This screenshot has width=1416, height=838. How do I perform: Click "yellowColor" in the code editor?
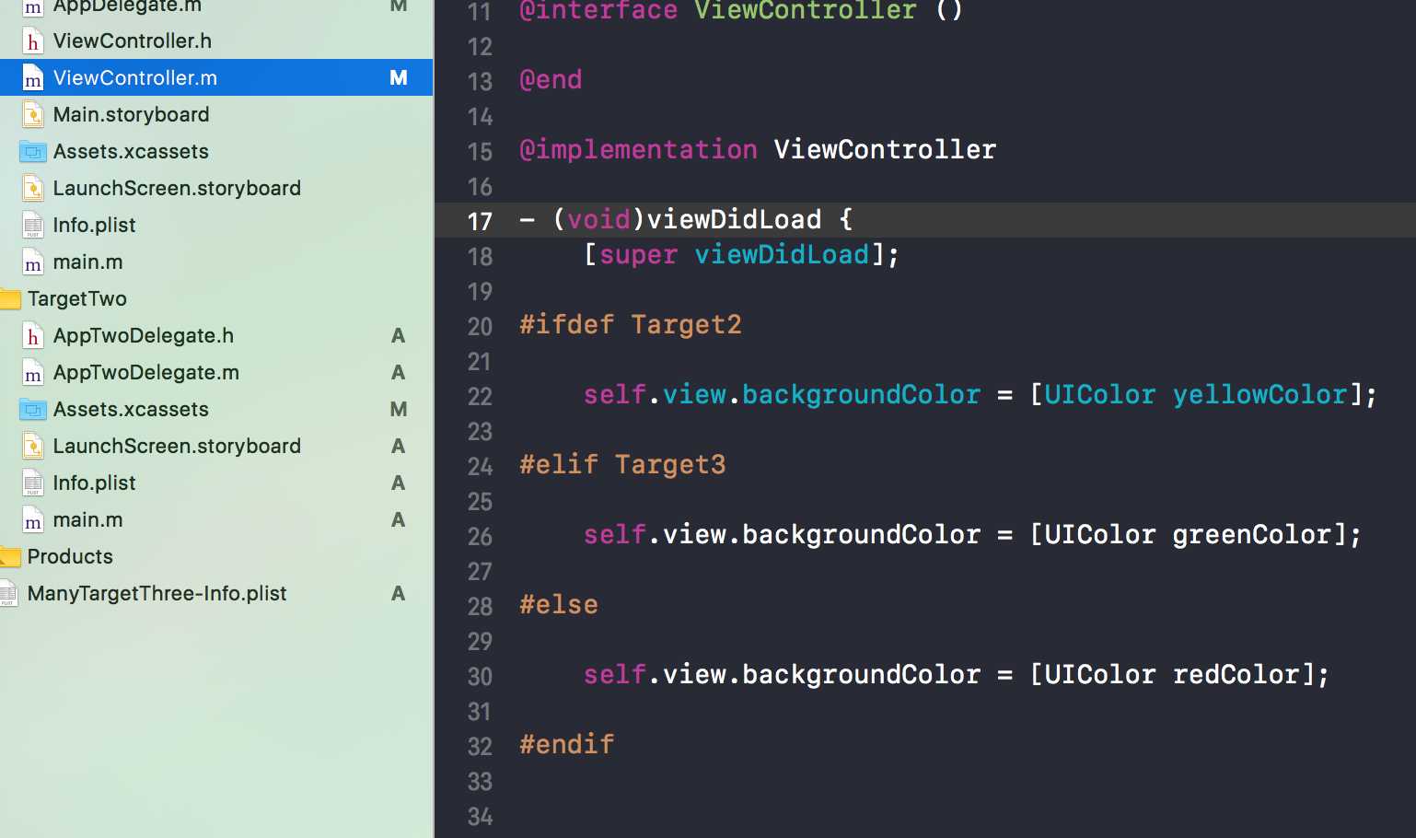tap(1259, 394)
